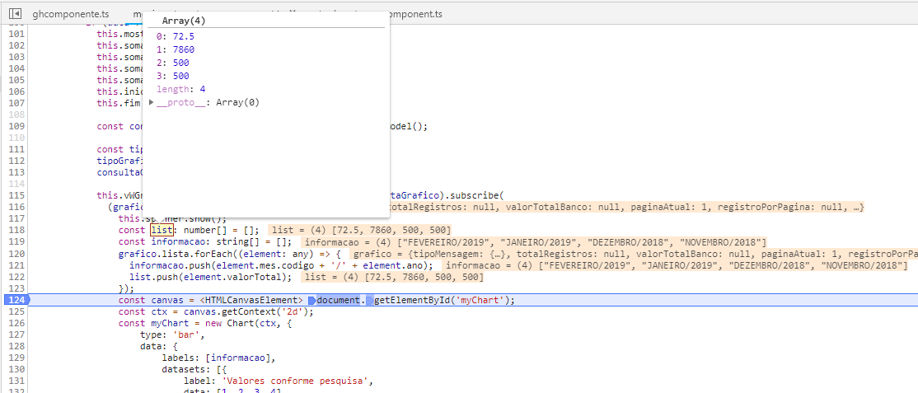Click the inline list value preview on line 118
918x393 pixels.
point(361,230)
